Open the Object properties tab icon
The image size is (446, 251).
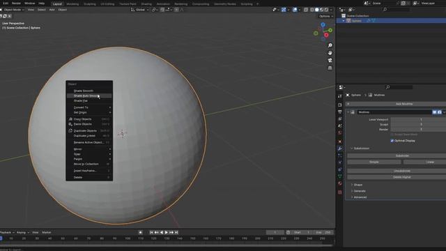pos(340,142)
